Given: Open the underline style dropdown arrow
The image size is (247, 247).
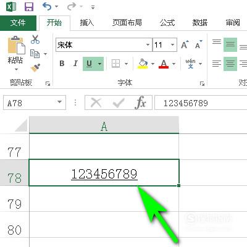Looking at the screenshot, I should (99, 64).
